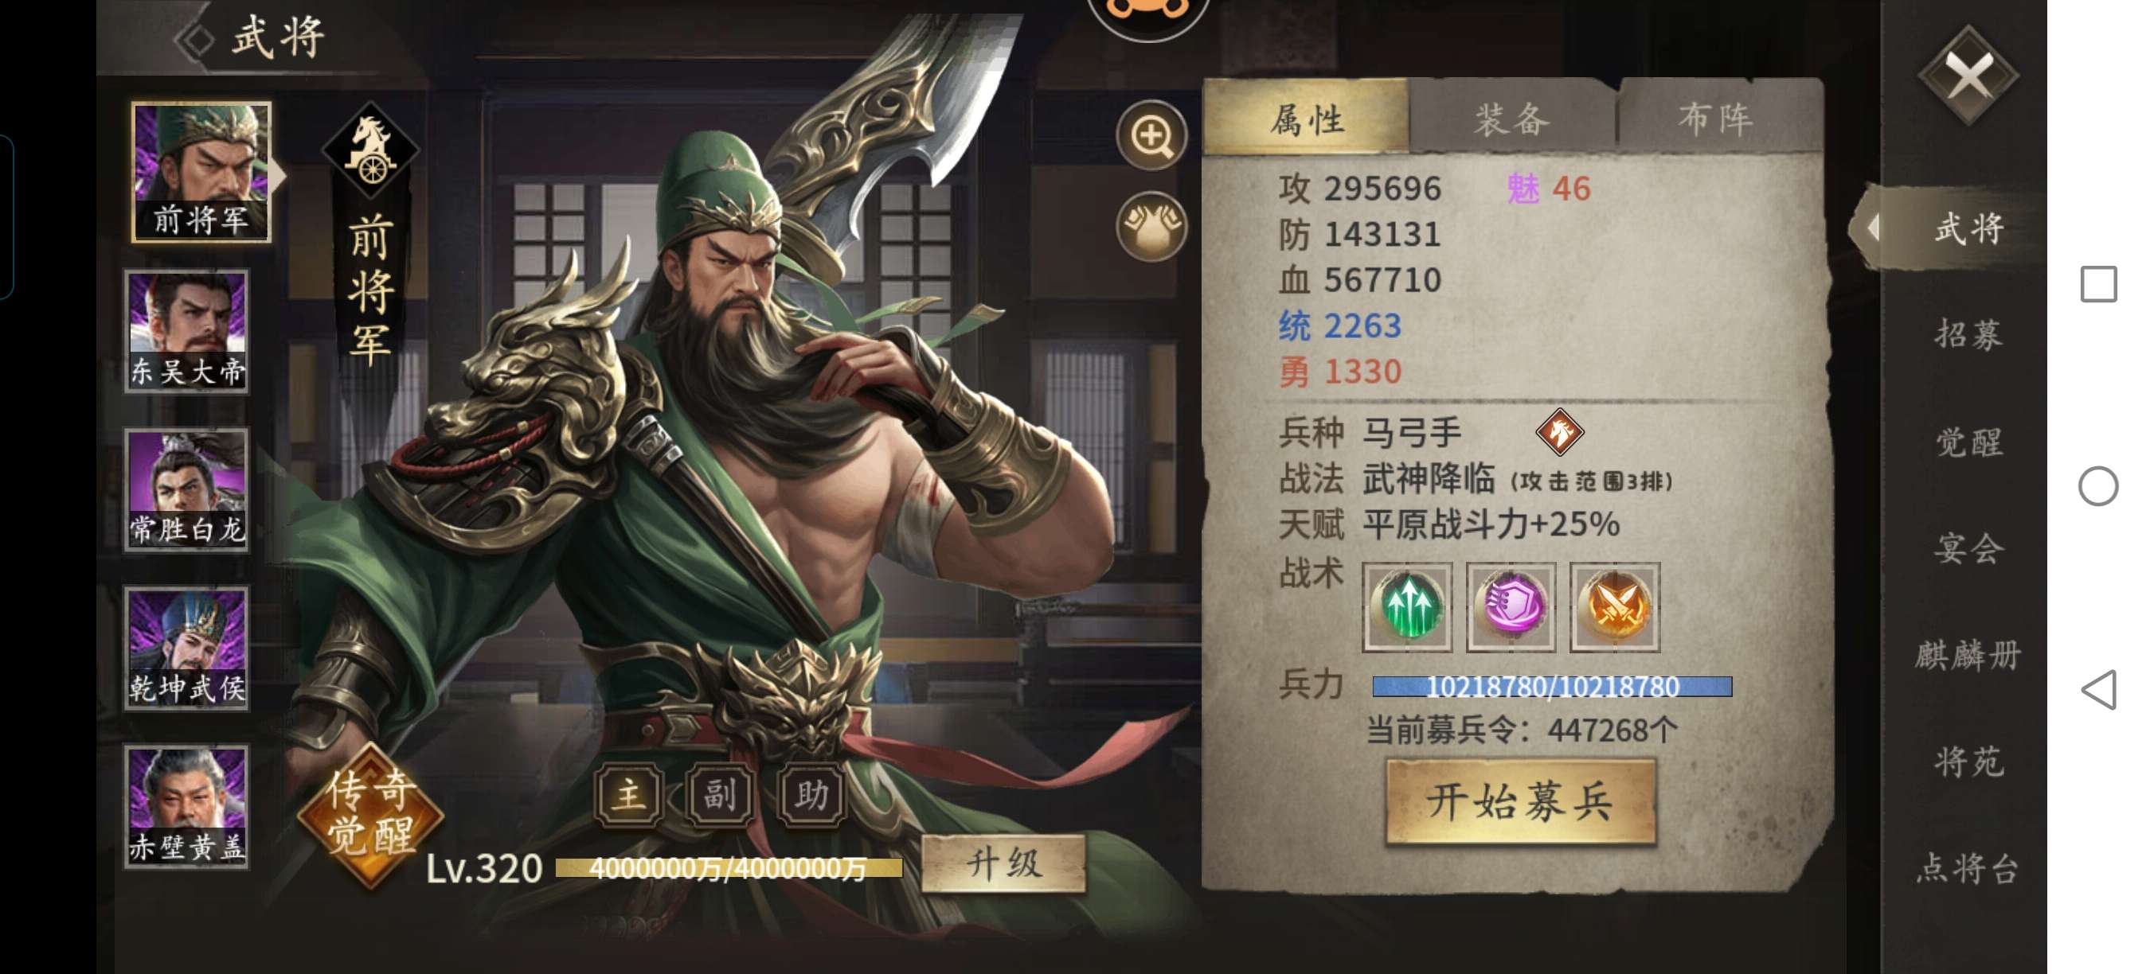Screen dimensions: 2150x974
Task: Click the 升级 button
Action: click(x=1004, y=864)
